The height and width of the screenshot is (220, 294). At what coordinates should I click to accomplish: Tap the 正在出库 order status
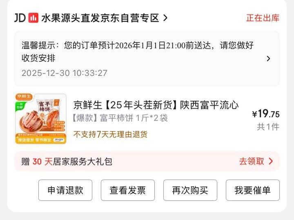(263, 18)
